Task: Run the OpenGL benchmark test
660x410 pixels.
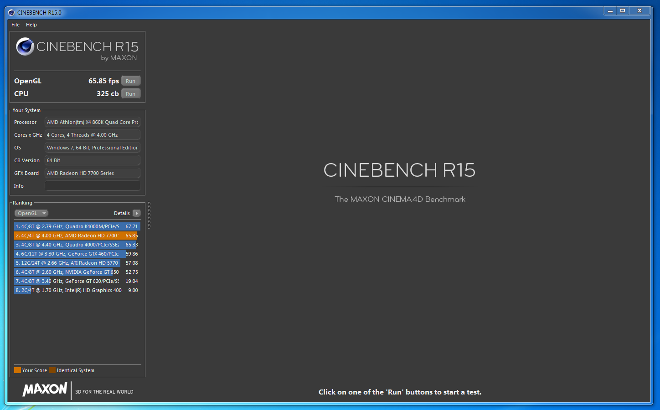Action: click(131, 81)
